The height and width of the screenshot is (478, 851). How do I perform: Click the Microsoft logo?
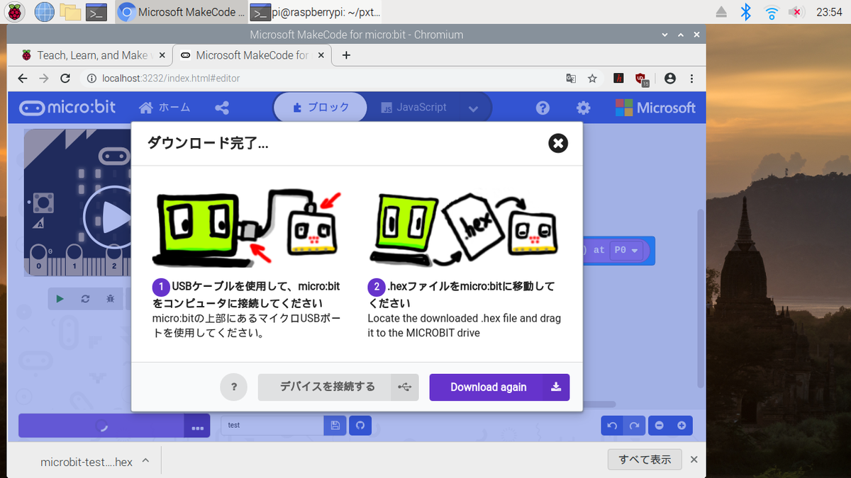(655, 108)
